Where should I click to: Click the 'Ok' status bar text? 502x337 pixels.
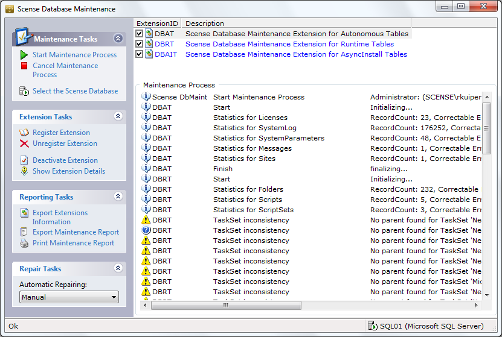(13, 326)
